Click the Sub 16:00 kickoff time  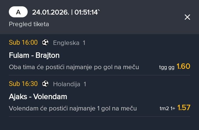click(23, 42)
